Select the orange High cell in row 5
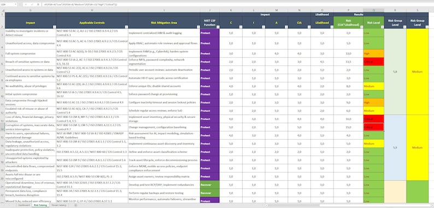The width and height of the screenshot is (434, 208). pos(374,54)
